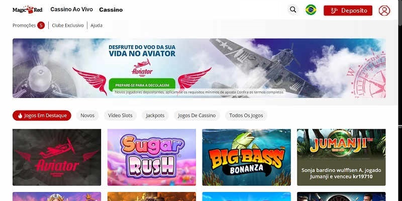
Task: Select the Jogos Em Destaque tab
Action: tap(42, 116)
